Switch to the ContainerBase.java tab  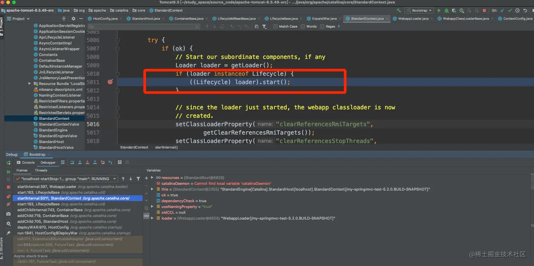(189, 19)
